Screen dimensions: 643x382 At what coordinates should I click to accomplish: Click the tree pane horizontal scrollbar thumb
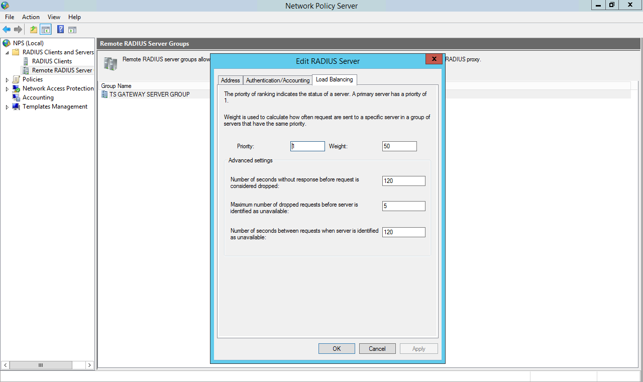pos(41,365)
